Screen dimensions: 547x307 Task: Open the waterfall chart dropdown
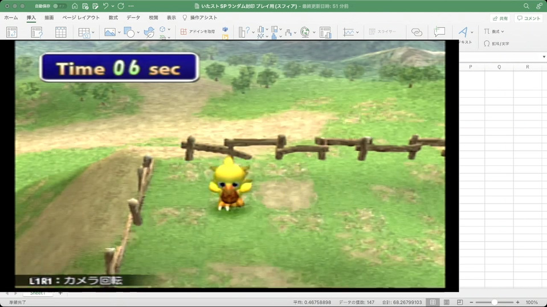295,33
